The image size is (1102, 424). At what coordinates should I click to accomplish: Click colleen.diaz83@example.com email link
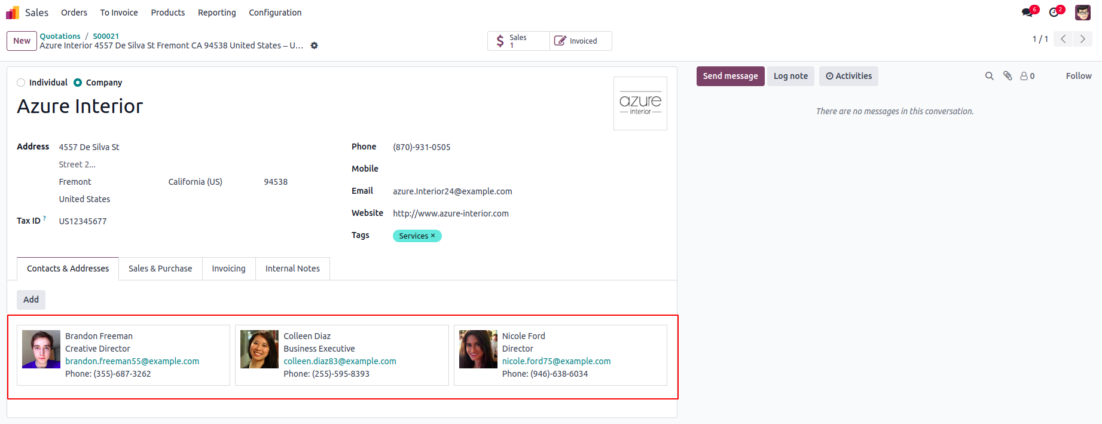(x=340, y=361)
